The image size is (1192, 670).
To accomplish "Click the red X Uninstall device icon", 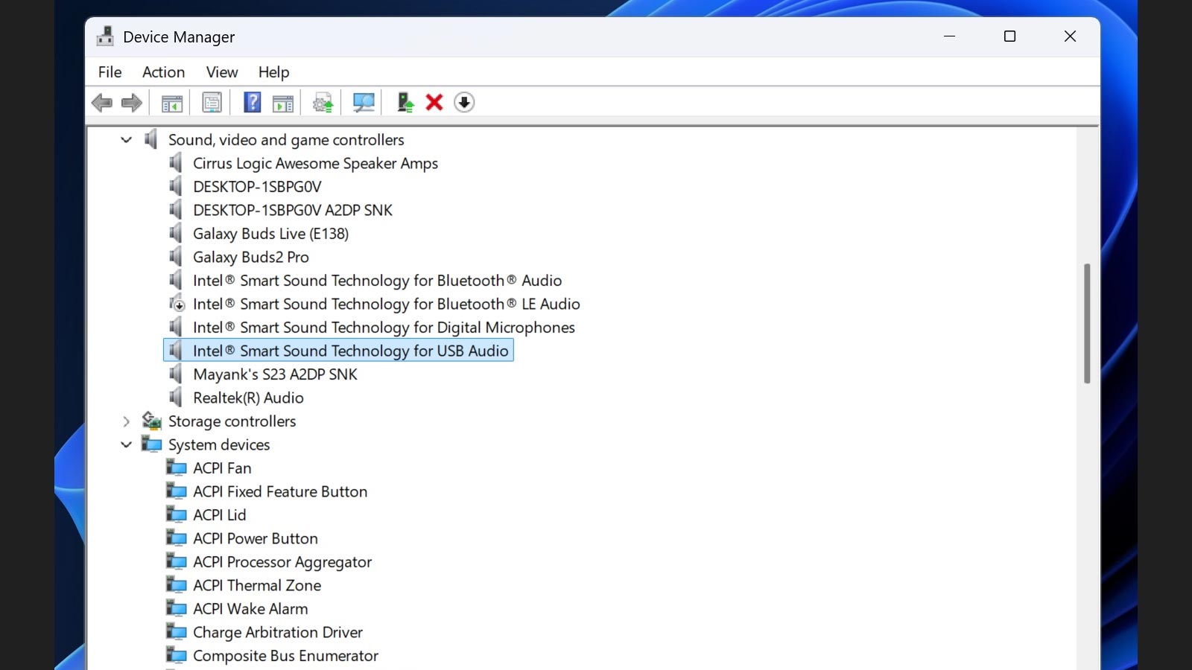I will point(434,103).
